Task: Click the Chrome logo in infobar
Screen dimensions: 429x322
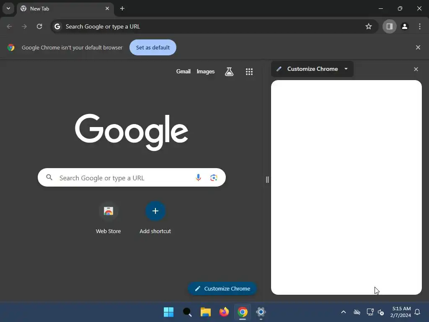Action: (11, 47)
